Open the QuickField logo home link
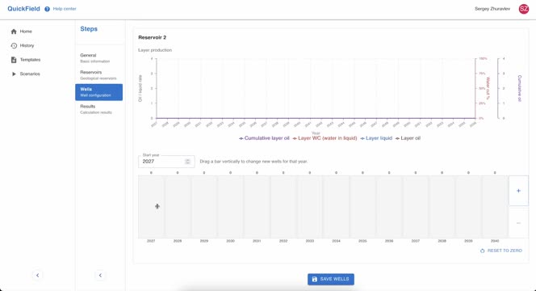Screen dimensions: 536x291 23,9
